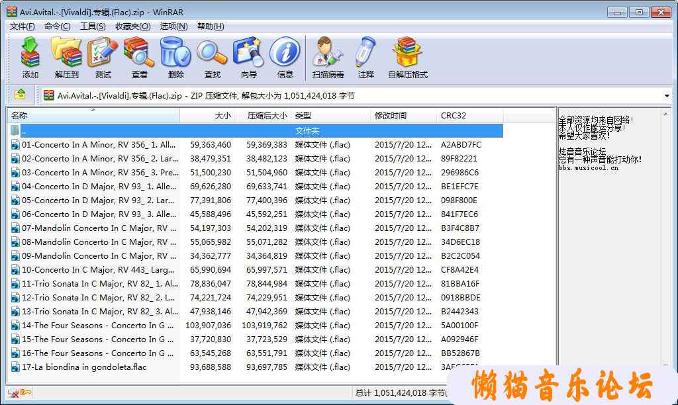The image size is (678, 405).
Task: Launch the 向导 (Wizard) toolbar icon
Action: (249, 58)
